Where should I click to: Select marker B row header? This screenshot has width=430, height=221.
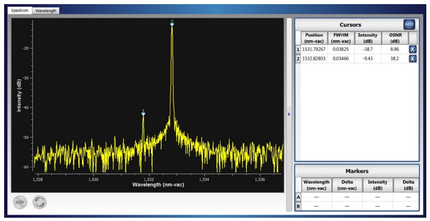click(298, 206)
